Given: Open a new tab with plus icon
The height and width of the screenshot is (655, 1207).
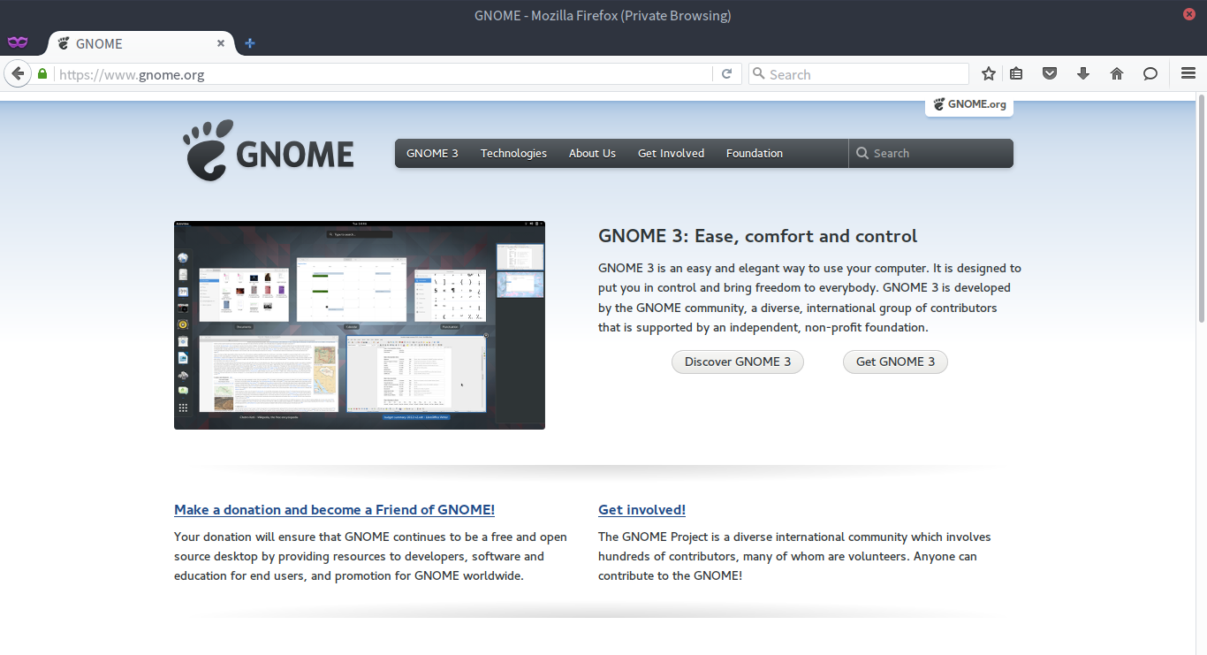Looking at the screenshot, I should click(250, 43).
